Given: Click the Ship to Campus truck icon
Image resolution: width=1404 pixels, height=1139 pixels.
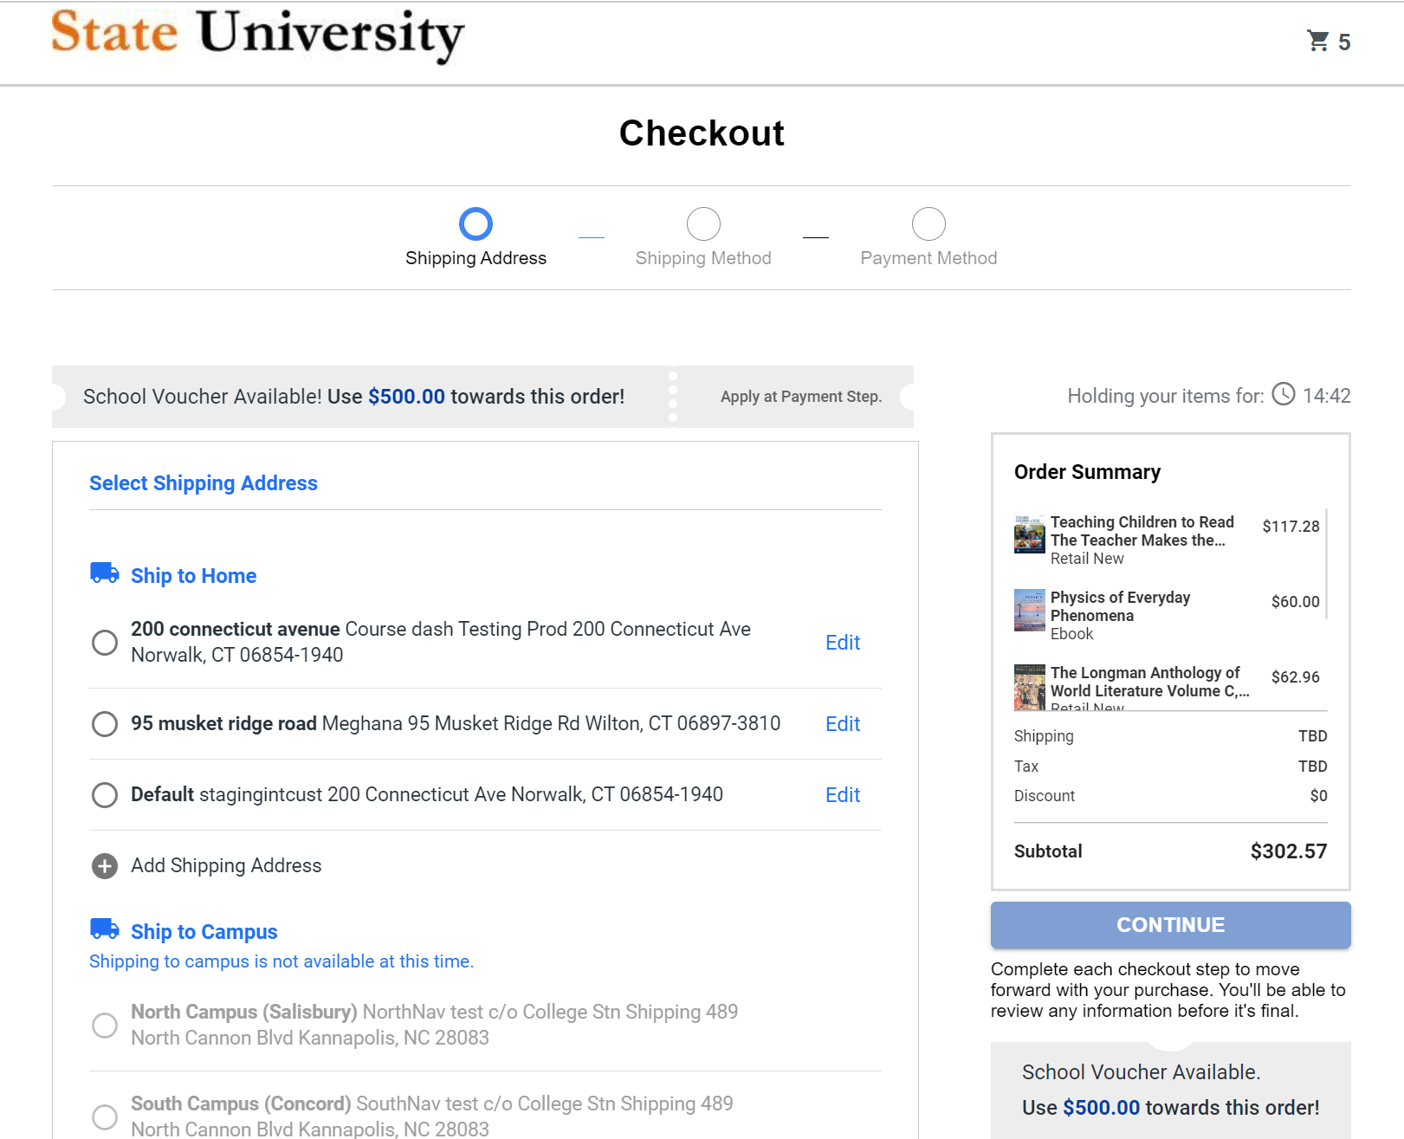Looking at the screenshot, I should tap(105, 929).
